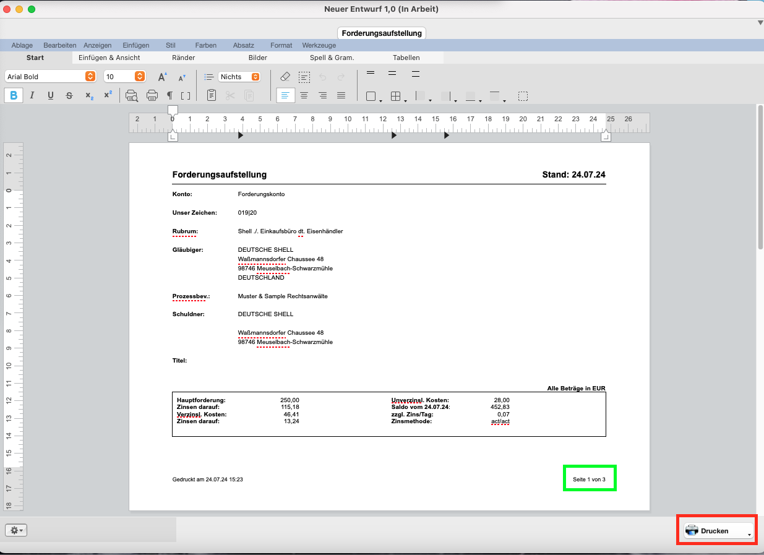764x555 pixels.
Task: Toggle italic formatting
Action: (32, 95)
